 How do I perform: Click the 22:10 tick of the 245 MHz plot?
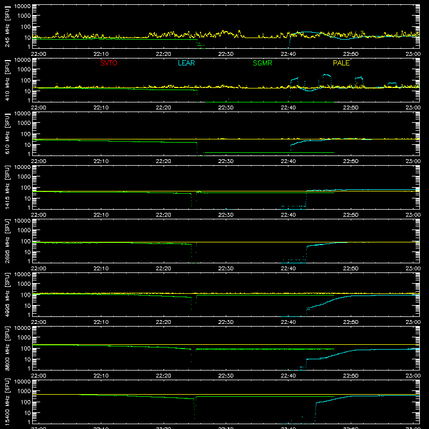tap(101, 54)
